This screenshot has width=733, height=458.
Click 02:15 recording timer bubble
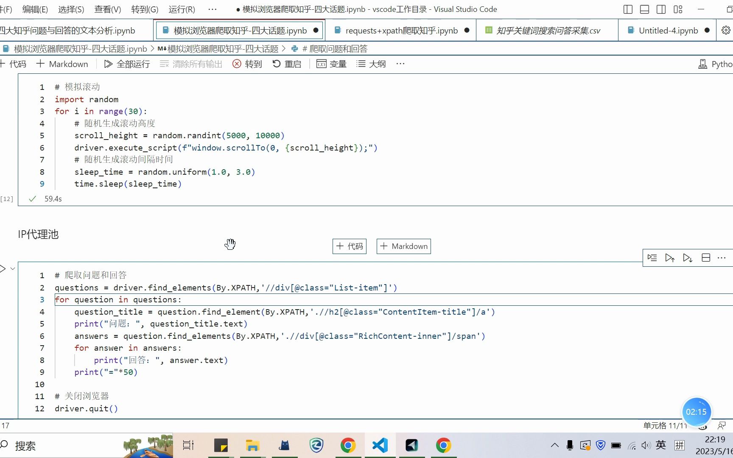[x=696, y=412]
